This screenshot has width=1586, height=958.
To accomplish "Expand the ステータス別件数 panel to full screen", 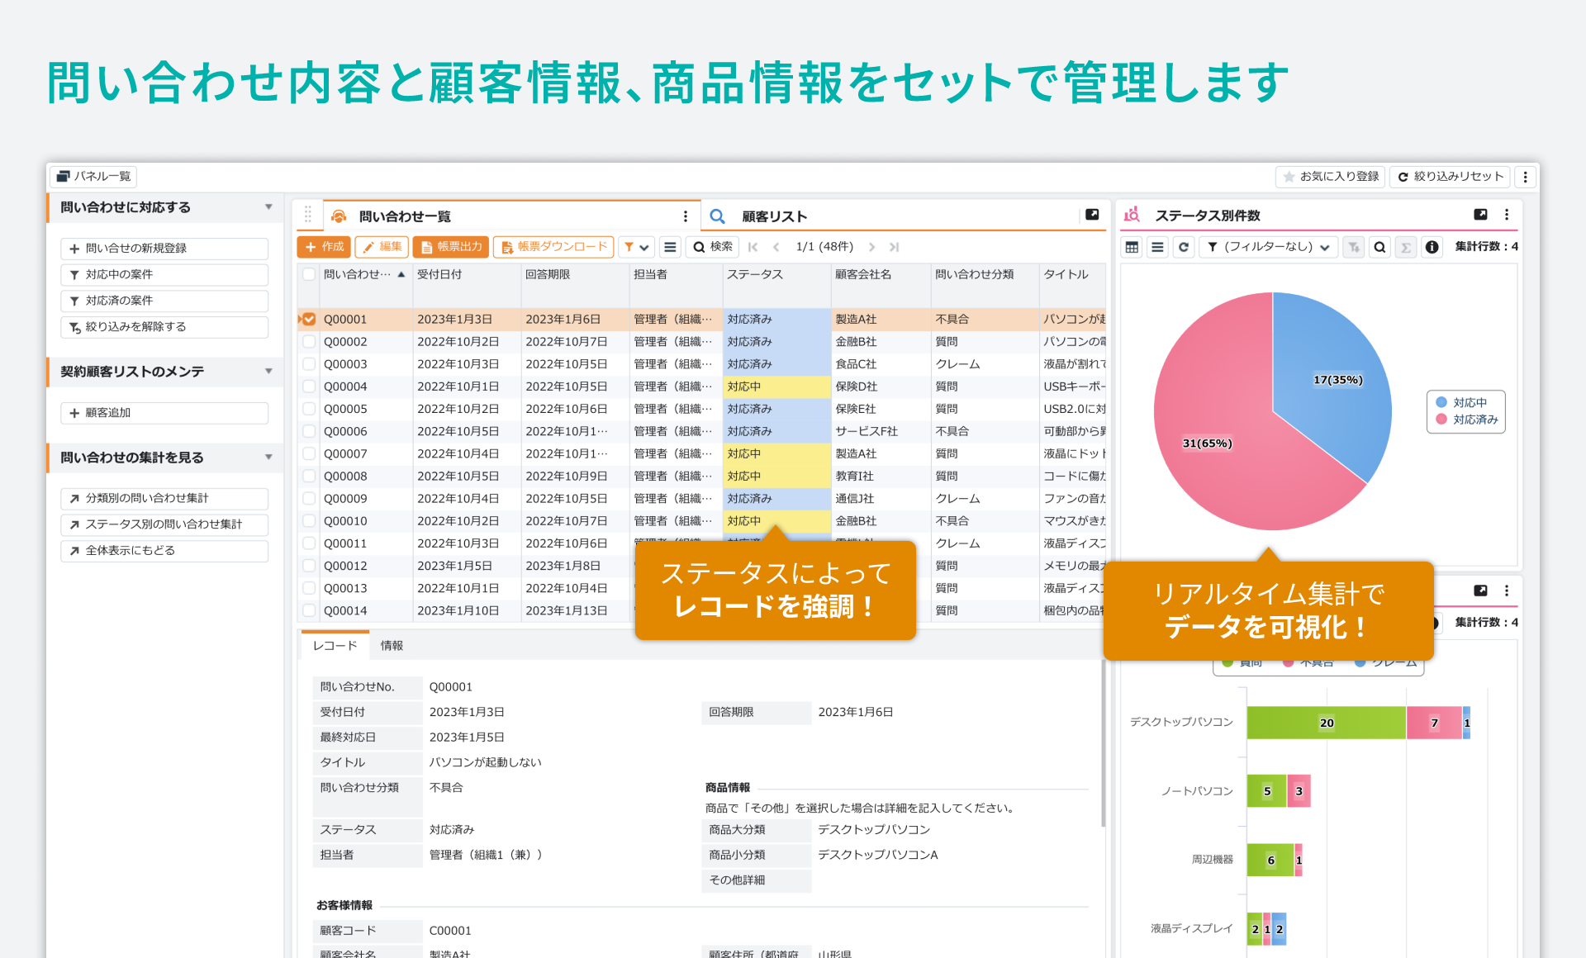I will point(1479,214).
